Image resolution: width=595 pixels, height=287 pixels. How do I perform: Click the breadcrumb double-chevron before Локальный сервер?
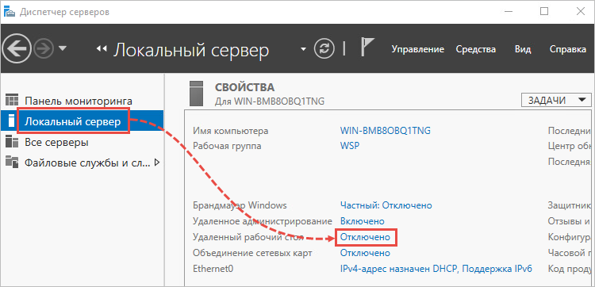101,48
